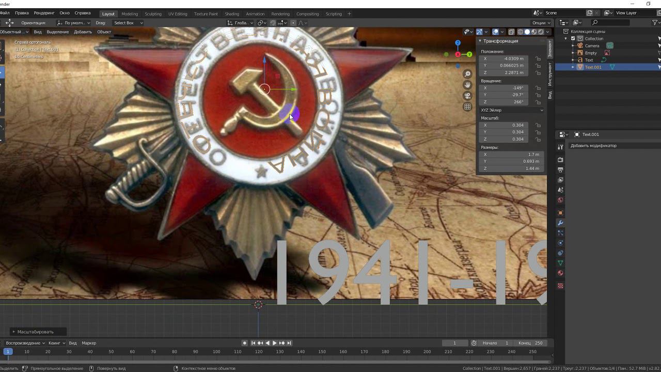
Task: Toggle lock for rotation Y
Action: (538, 95)
